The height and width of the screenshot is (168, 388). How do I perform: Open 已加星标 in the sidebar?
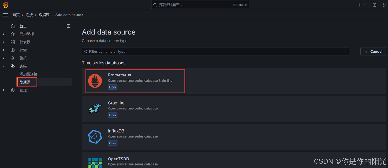(27, 34)
